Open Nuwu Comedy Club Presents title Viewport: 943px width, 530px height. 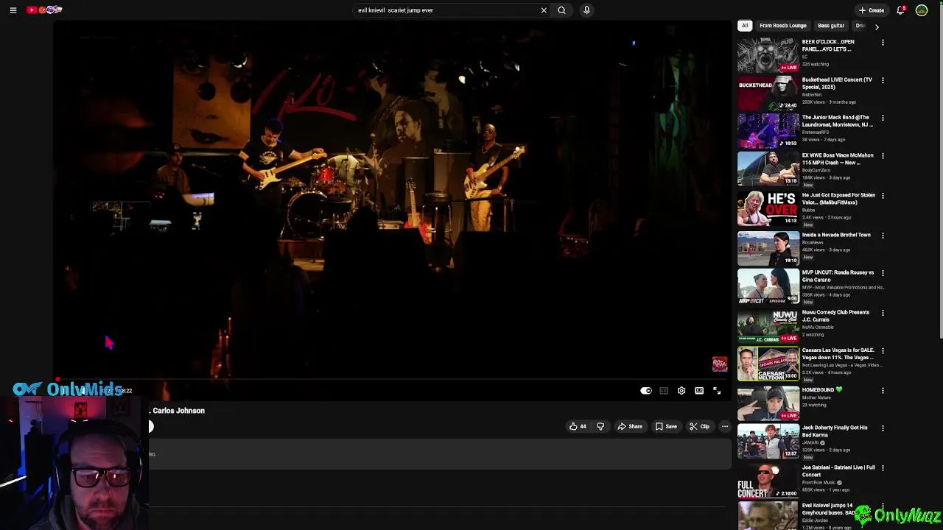coord(835,316)
